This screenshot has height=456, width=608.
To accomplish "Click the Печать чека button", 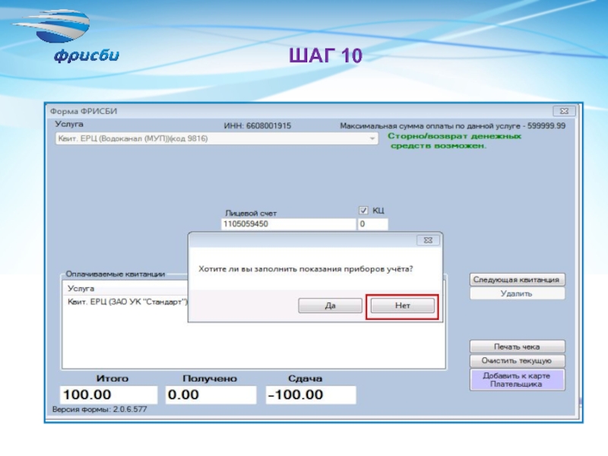I will pyautogui.click(x=518, y=347).
